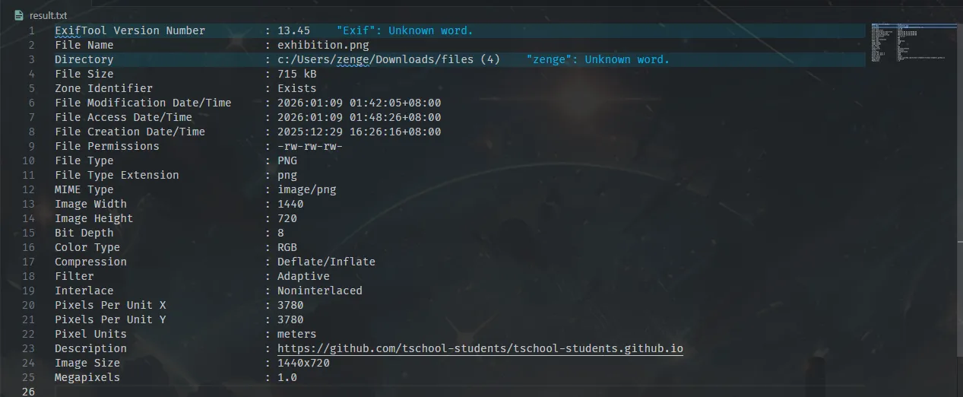
Task: Click the "Directory" label on line 3
Action: [x=84, y=59]
